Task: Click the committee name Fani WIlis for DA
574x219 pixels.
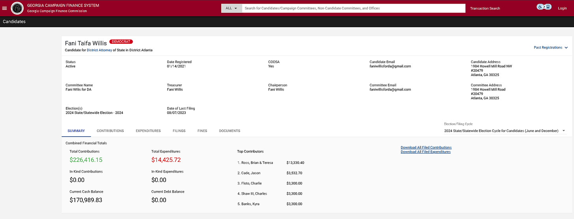Action: click(78, 89)
